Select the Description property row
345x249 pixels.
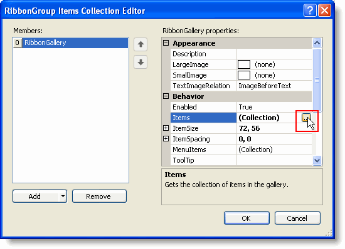click(x=241, y=54)
